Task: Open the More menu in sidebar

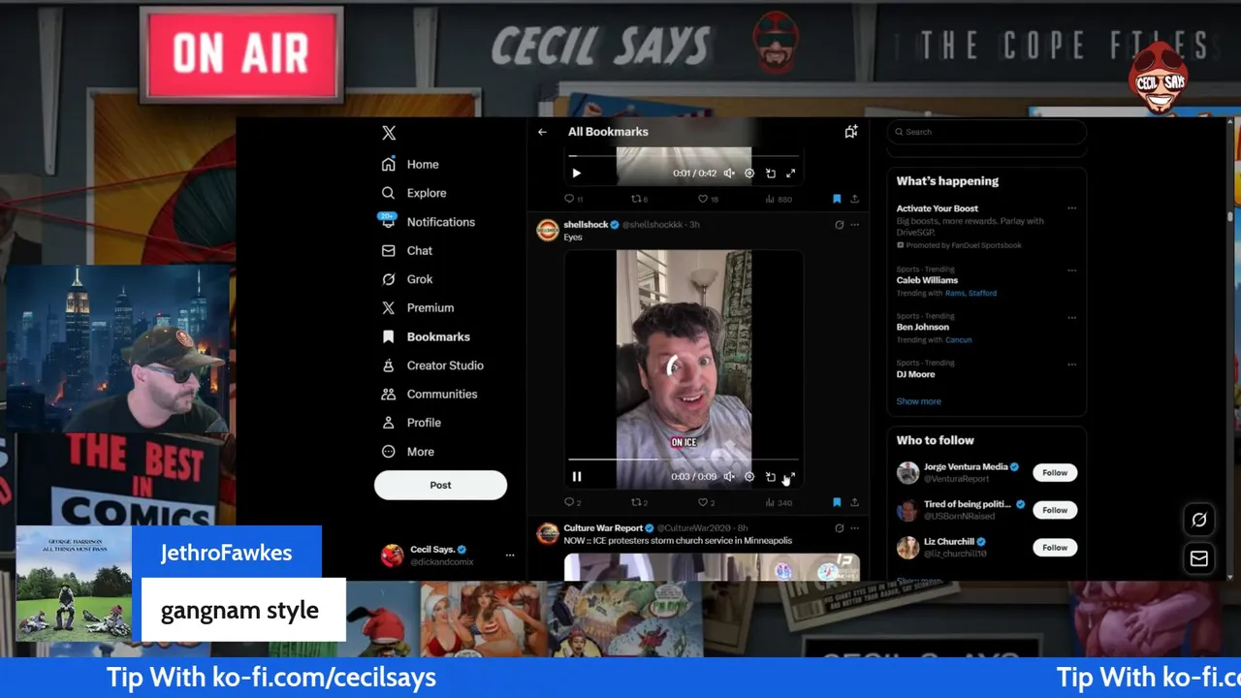Action: pyautogui.click(x=408, y=452)
